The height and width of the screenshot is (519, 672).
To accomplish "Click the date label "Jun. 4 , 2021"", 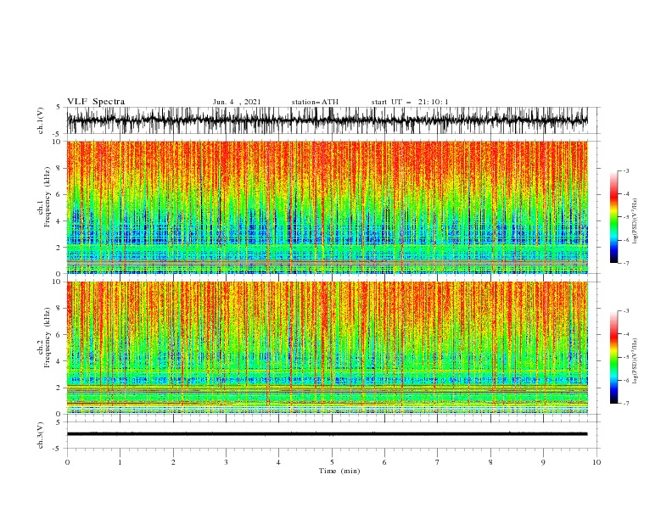I will pos(237,102).
